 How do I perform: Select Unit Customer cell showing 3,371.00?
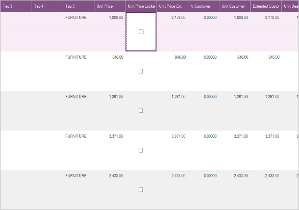tap(235, 150)
